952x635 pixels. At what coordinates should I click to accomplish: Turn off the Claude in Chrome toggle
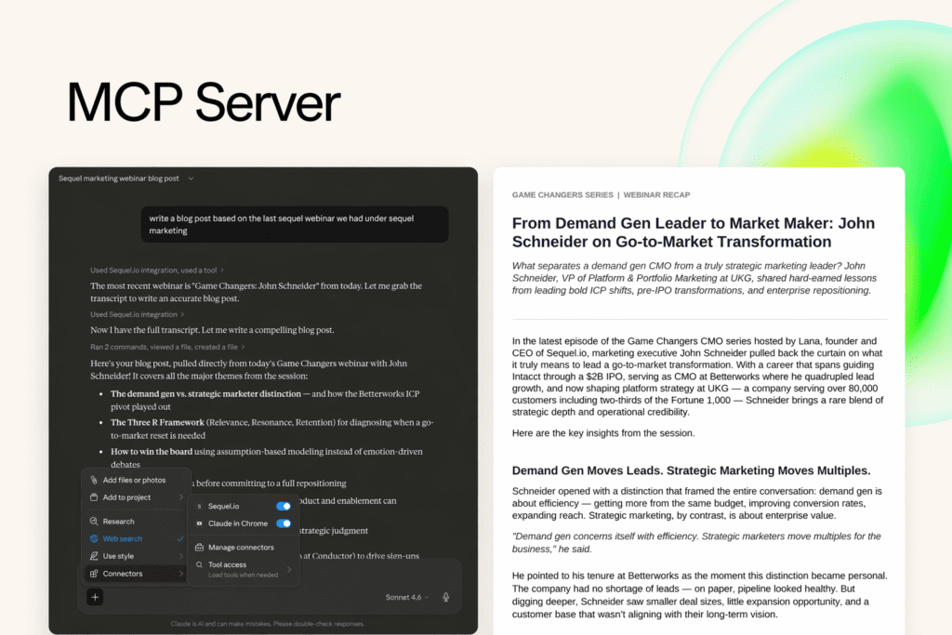[x=284, y=523]
